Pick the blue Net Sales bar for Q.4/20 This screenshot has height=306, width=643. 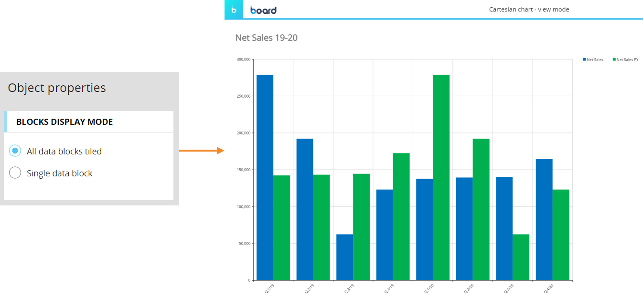544,219
